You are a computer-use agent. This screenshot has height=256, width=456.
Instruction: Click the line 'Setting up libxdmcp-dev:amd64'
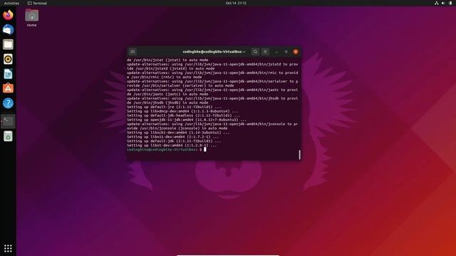click(182, 111)
